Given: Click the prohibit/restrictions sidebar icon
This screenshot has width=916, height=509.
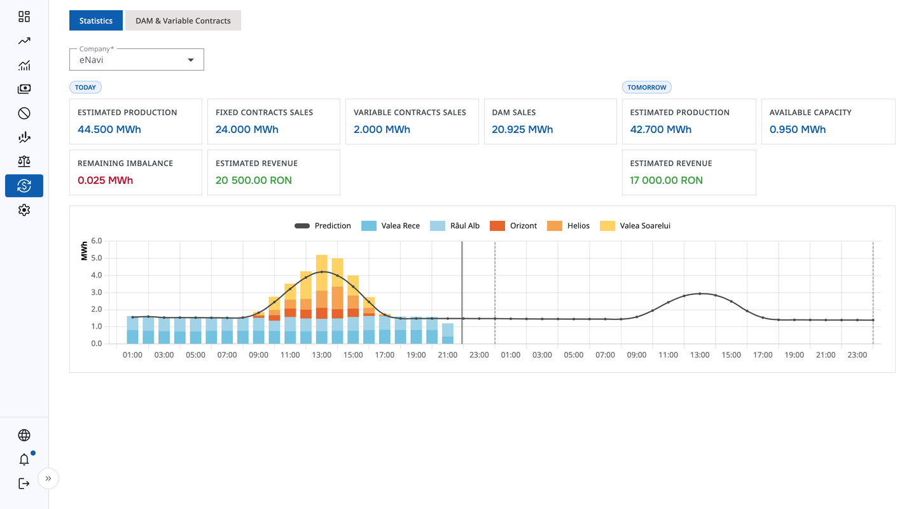Looking at the screenshot, I should (x=24, y=113).
